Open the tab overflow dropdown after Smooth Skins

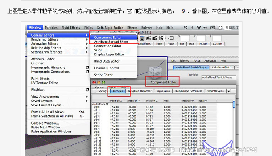(228, 91)
